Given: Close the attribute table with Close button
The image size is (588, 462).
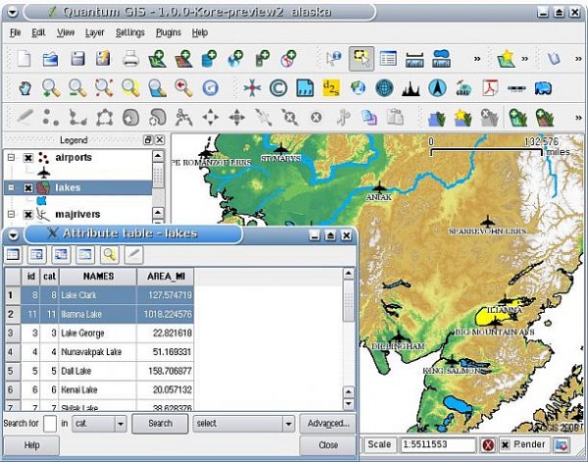Looking at the screenshot, I should (x=328, y=445).
